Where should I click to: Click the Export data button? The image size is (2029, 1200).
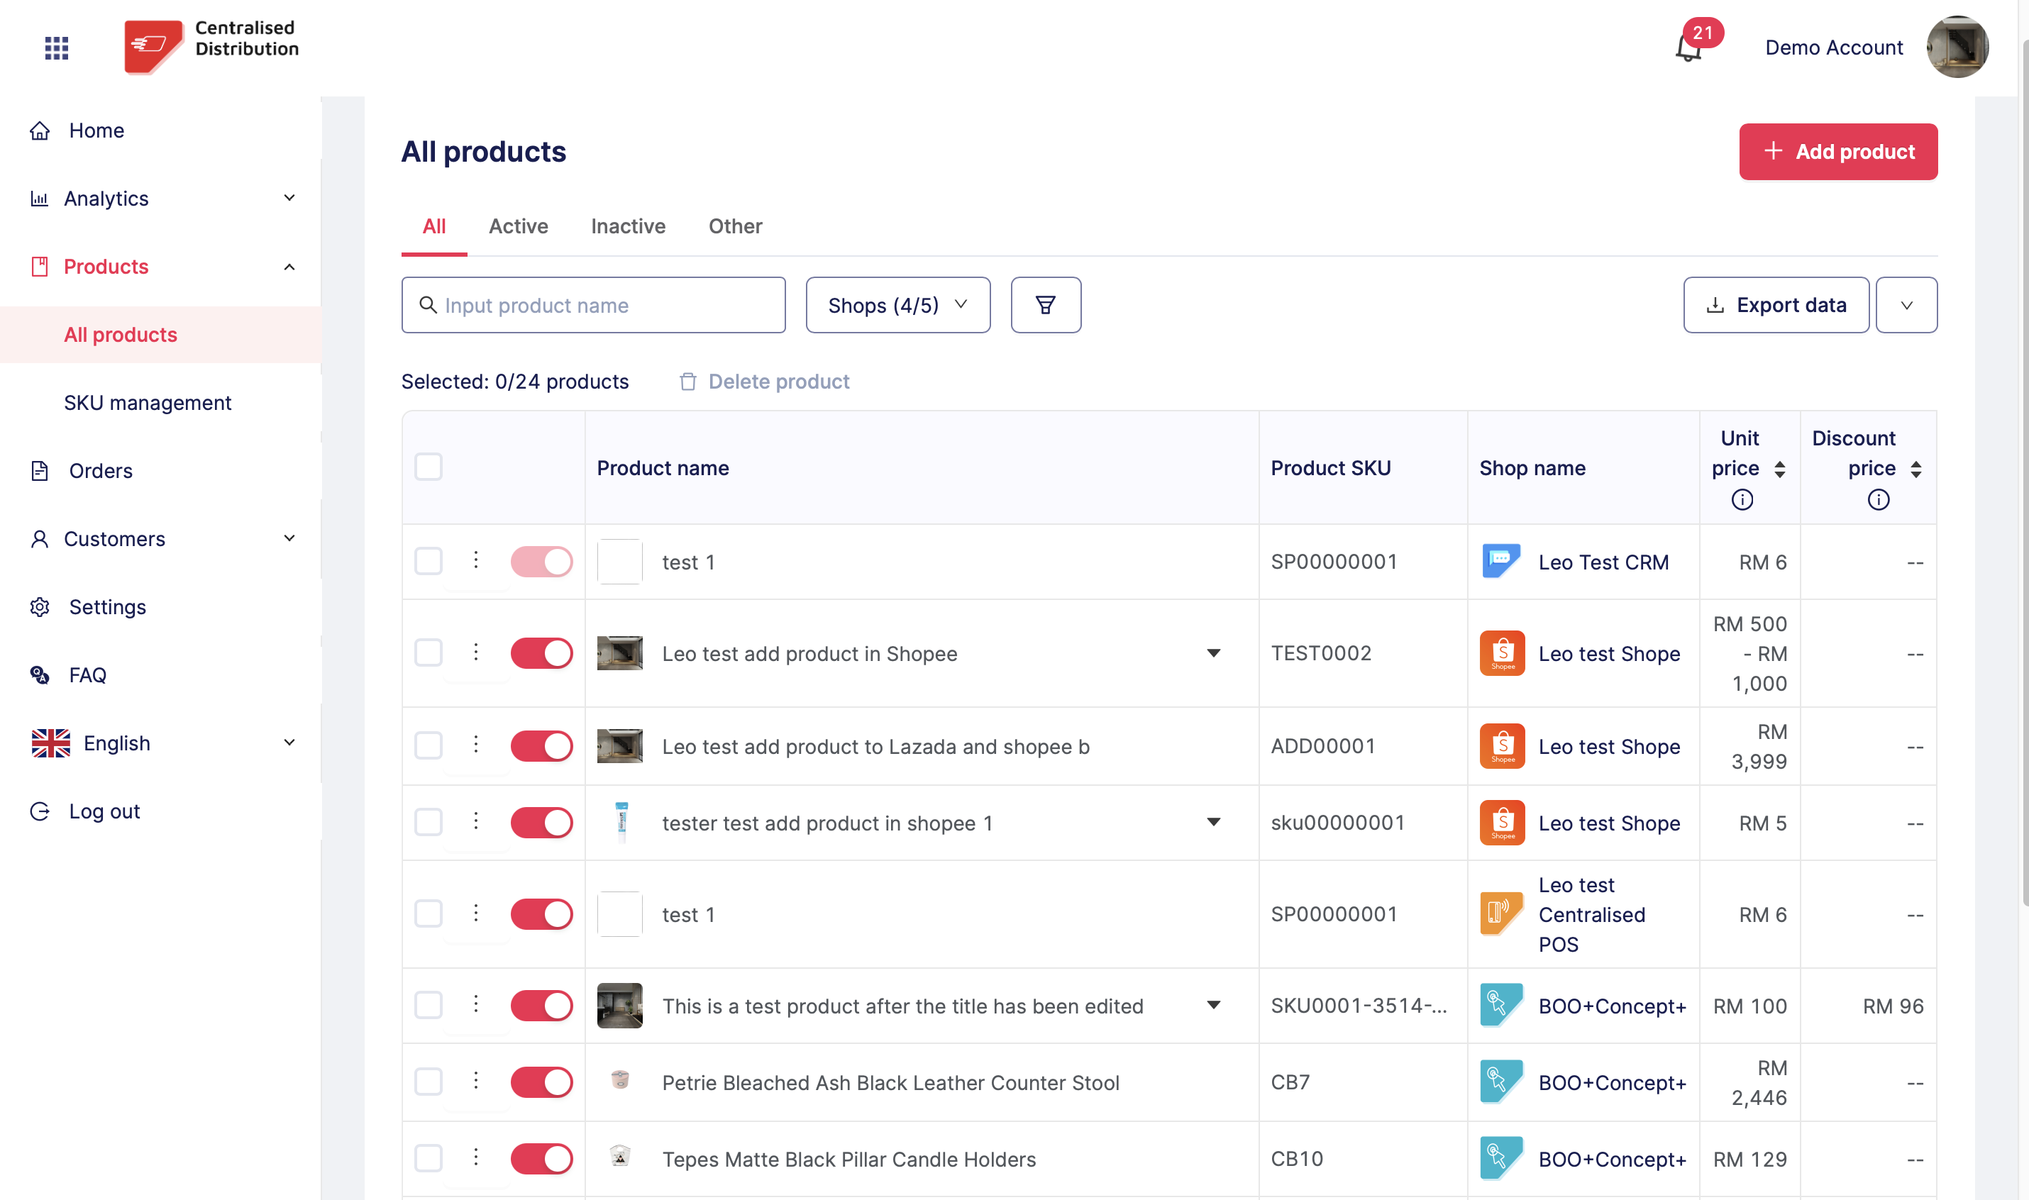coord(1776,305)
